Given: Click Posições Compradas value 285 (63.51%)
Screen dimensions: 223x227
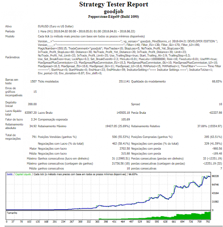Looking at the screenshot, I should click(213, 137).
